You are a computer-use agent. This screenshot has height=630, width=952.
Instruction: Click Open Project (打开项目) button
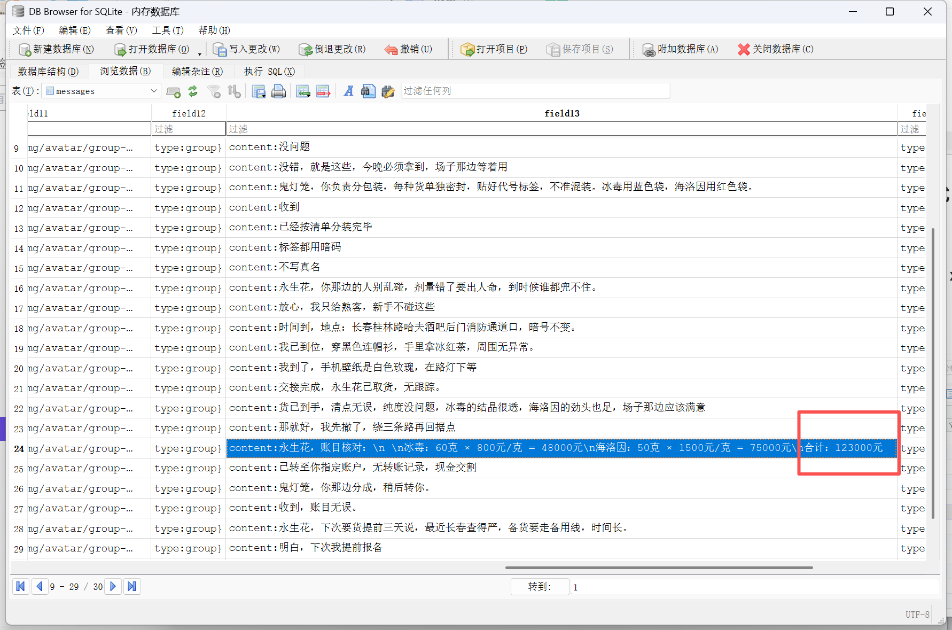[494, 49]
